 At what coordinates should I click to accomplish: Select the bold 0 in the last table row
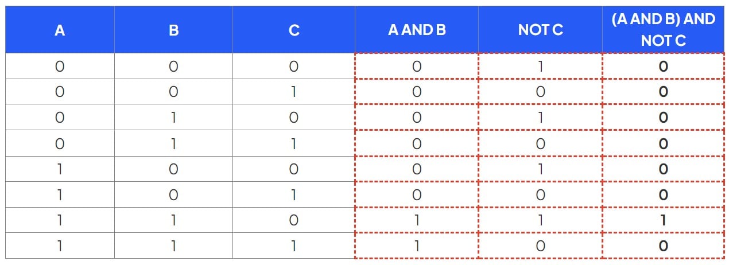tap(663, 246)
